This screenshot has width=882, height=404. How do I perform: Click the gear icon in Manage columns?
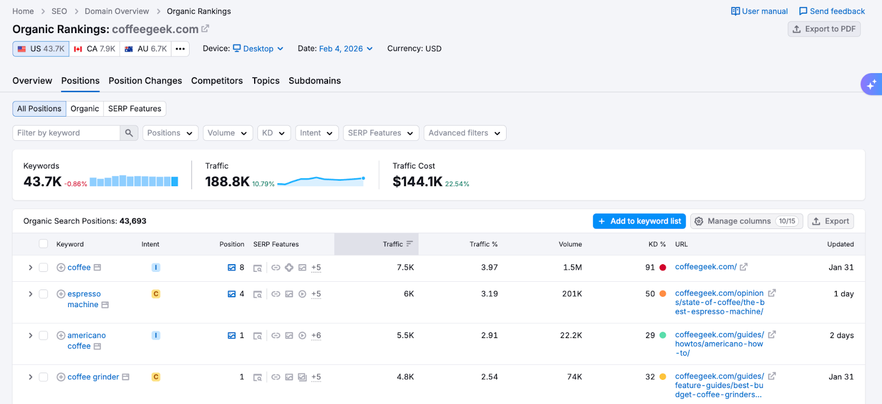699,221
